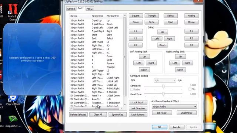Screen dimensions: 237x133
Task: Bind the R3 button
Action: (191, 45)
